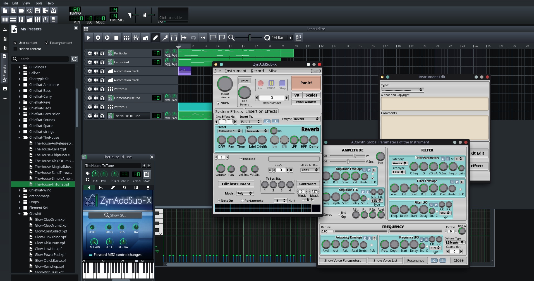Image resolution: width=534 pixels, height=281 pixels.
Task: Click Show Voice Parameters button
Action: (x=343, y=260)
